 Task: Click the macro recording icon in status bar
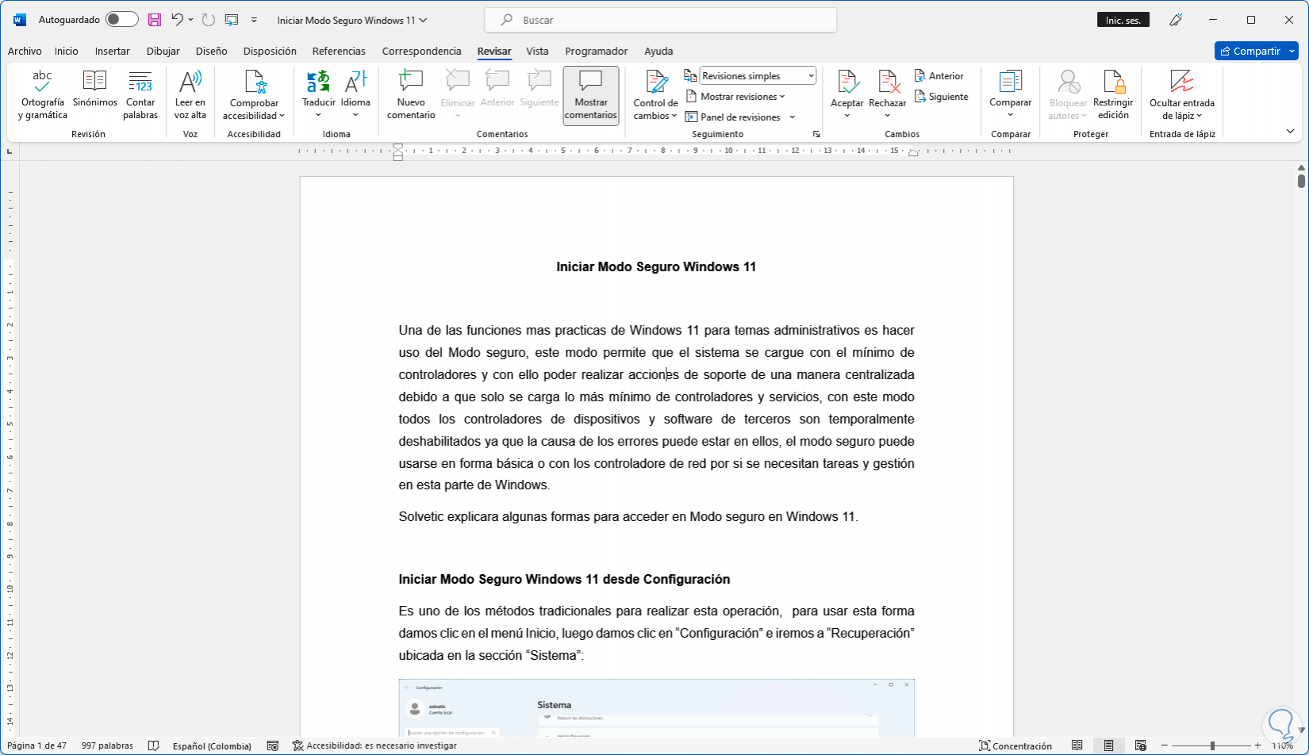click(x=273, y=745)
